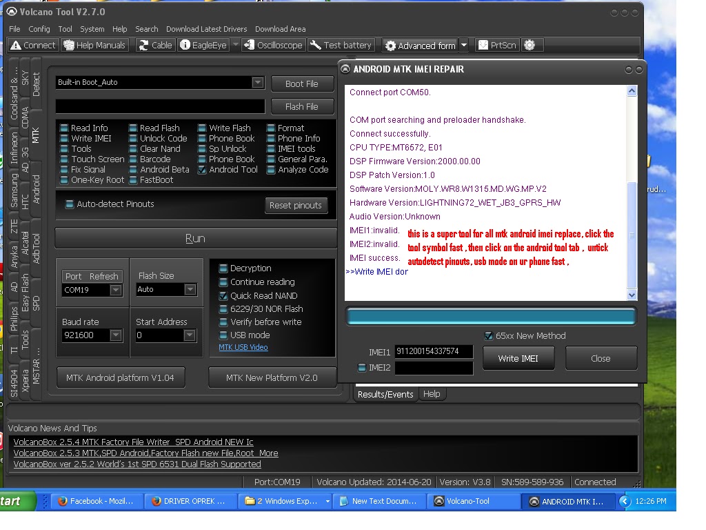Enable the Read Info option
The height and width of the screenshot is (530, 706).
tap(64, 128)
